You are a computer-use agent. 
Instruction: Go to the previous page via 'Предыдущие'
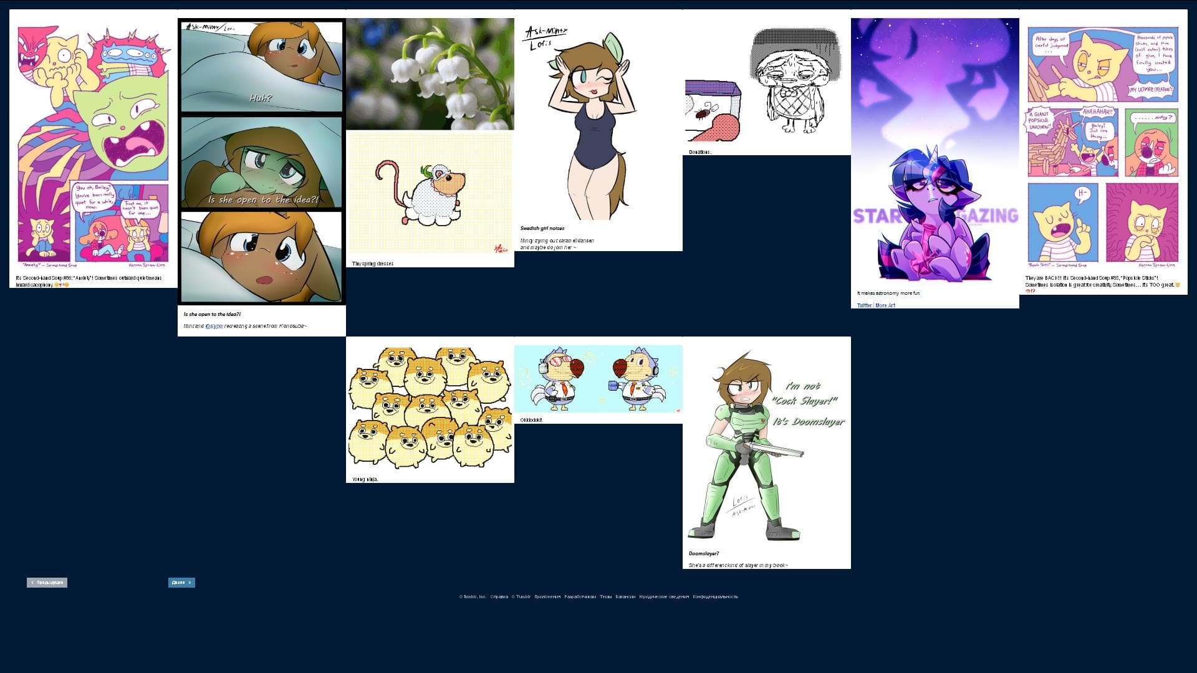(x=47, y=583)
